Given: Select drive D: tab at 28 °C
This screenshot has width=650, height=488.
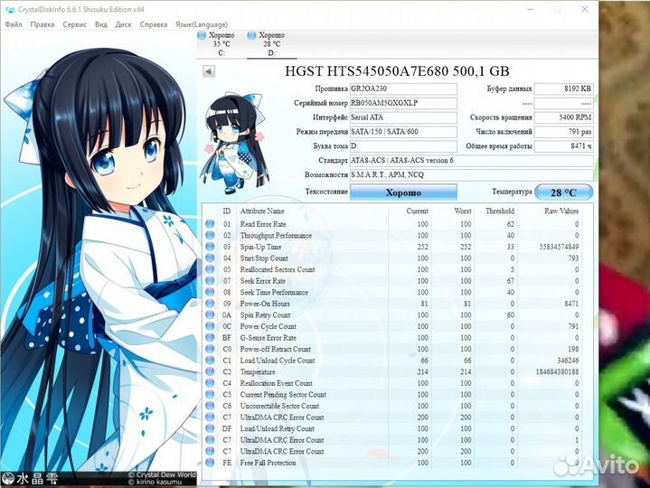Looking at the screenshot, I should click(x=271, y=44).
